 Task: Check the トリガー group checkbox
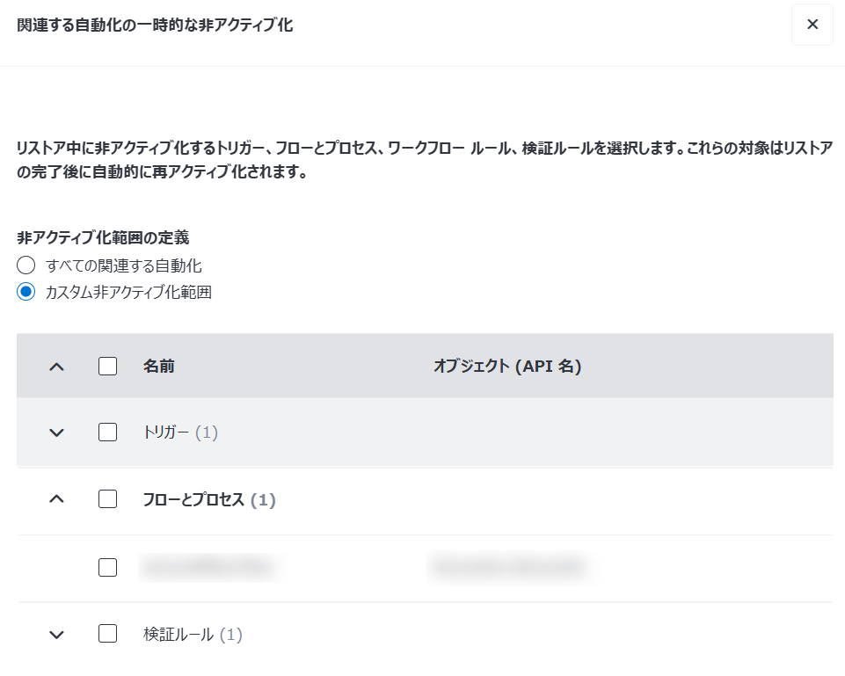point(107,432)
